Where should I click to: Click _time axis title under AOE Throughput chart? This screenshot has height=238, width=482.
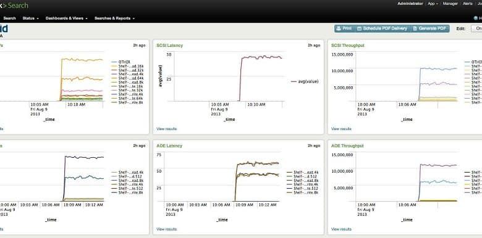click(407, 220)
